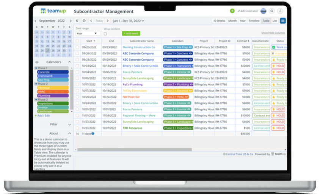The image size is (320, 195).
Task: Click the double-arrow collapse sidebar icon
Action: click(77, 21)
